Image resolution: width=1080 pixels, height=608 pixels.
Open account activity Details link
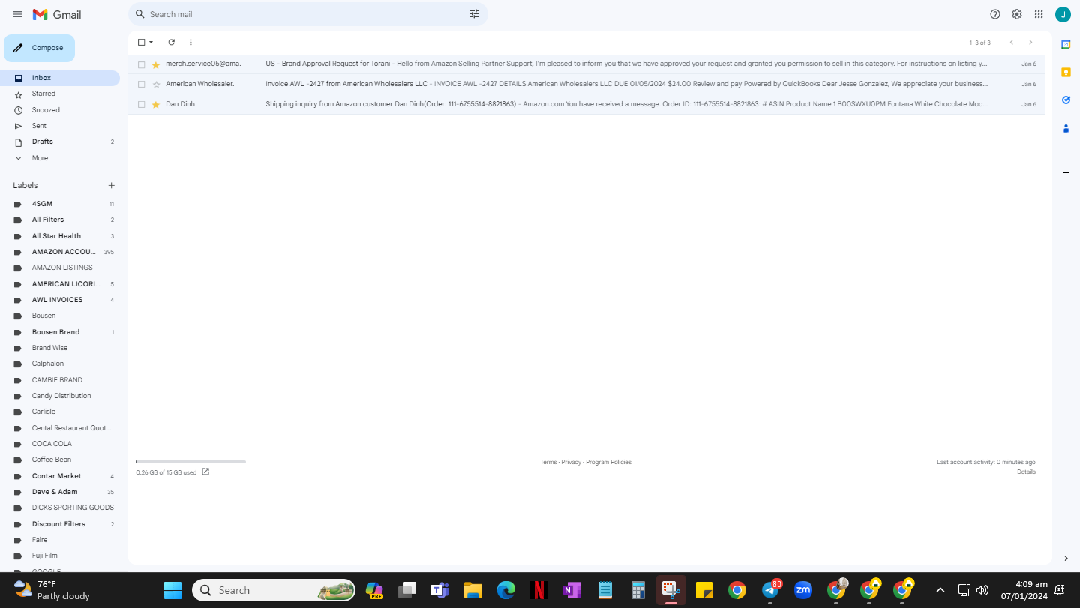(1026, 472)
